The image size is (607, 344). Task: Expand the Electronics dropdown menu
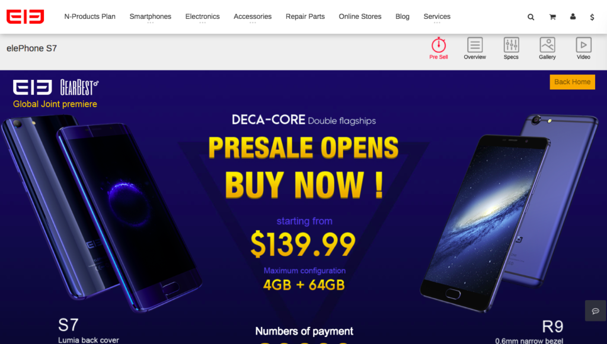pyautogui.click(x=203, y=17)
